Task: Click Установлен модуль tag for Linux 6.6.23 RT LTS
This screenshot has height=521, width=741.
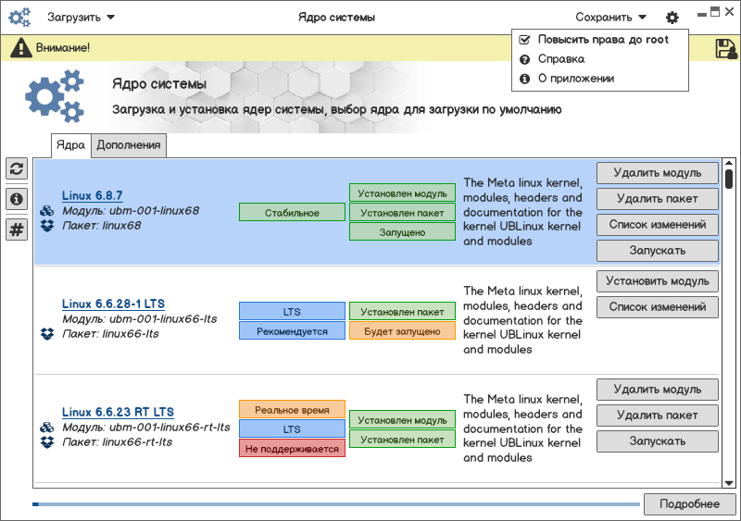Action: (402, 419)
